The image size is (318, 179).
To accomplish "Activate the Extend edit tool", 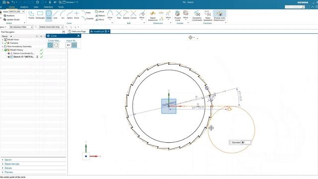I will 126,15.
